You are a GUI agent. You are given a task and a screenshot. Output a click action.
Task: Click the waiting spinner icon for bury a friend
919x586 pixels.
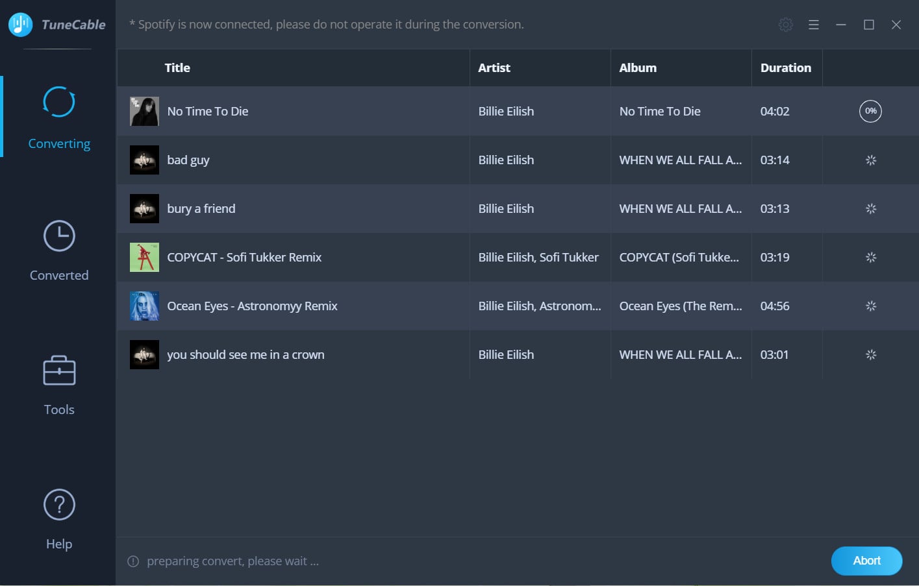tap(871, 209)
